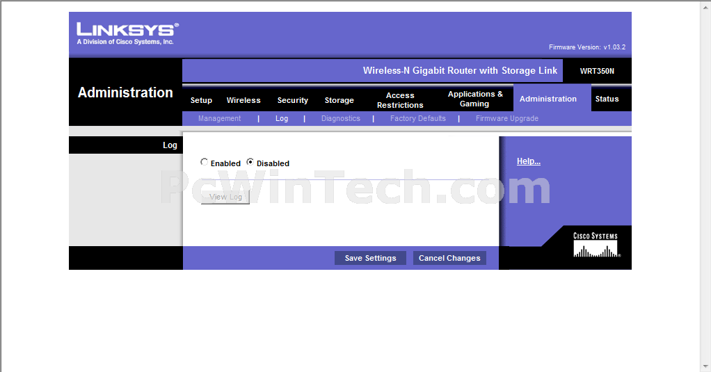Select the Log sub-tab

click(282, 118)
